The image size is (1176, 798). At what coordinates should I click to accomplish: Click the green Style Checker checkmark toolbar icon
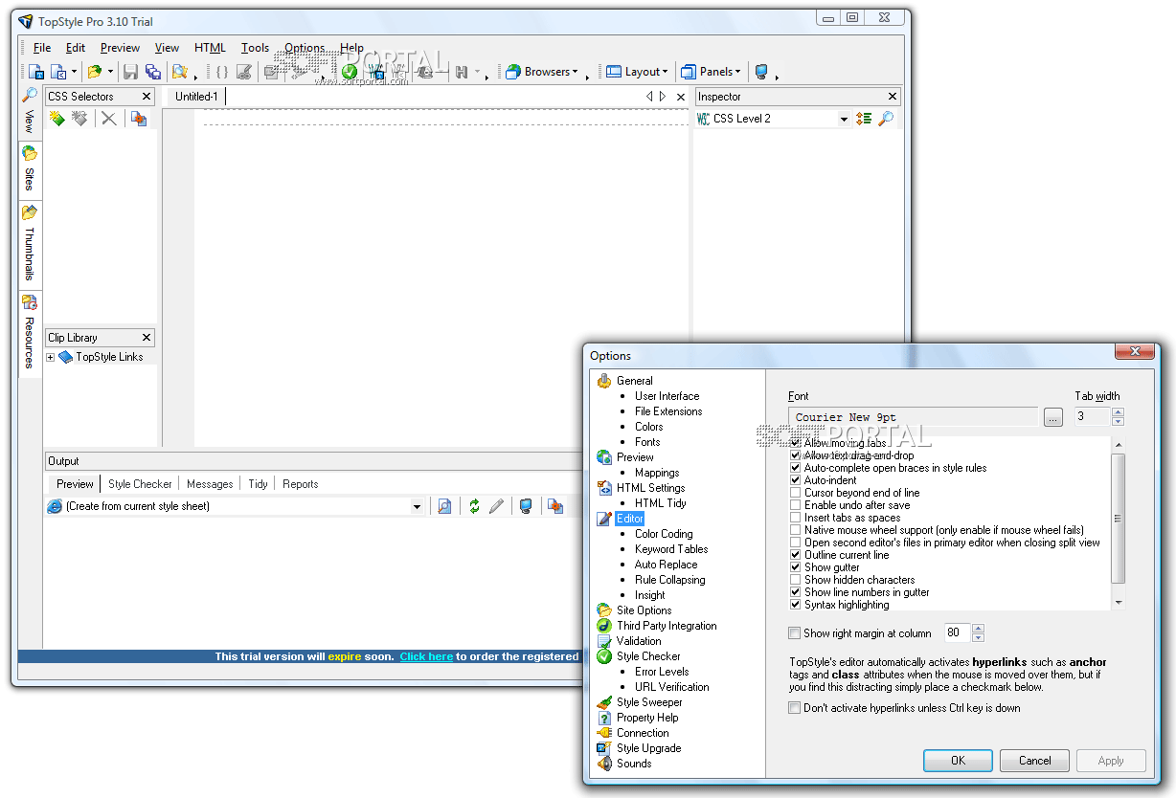(x=350, y=72)
